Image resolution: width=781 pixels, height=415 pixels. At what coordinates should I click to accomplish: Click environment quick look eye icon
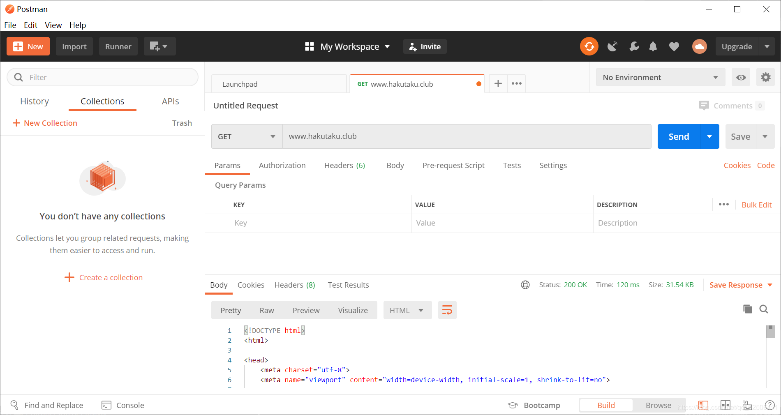(x=741, y=77)
